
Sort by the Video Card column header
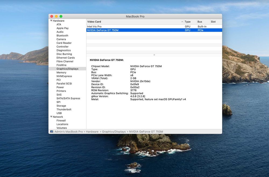pos(135,21)
